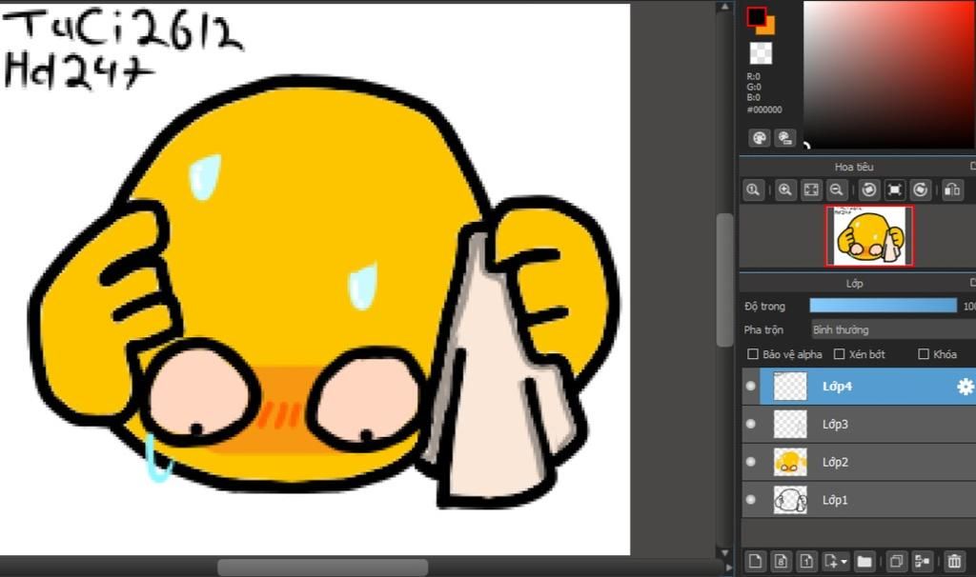Select the black foreground color swatch
Viewport: 976px width, 577px height.
[x=756, y=16]
